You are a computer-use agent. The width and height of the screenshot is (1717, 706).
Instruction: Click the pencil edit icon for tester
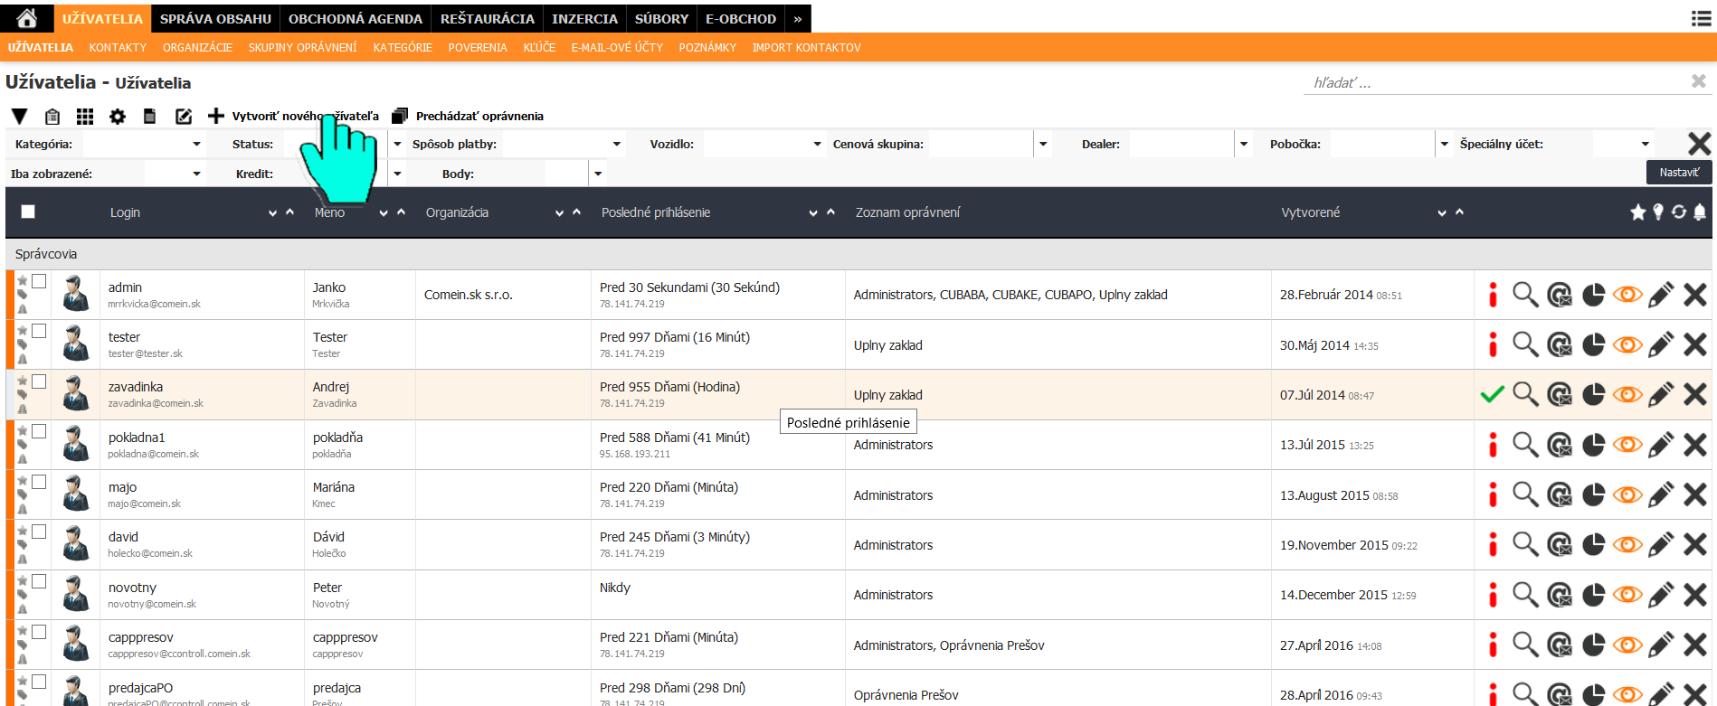tap(1660, 345)
